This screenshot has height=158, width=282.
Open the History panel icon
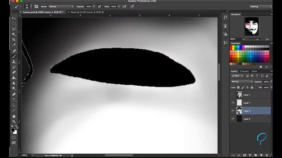pos(225,17)
